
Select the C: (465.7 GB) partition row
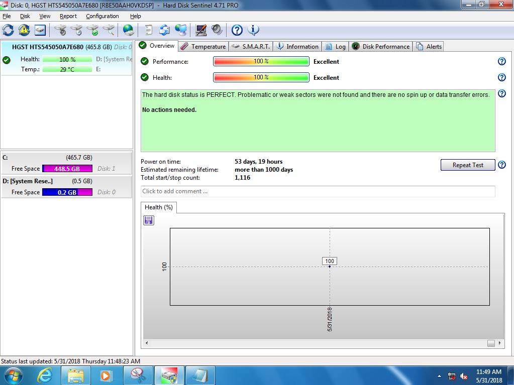tap(66, 163)
